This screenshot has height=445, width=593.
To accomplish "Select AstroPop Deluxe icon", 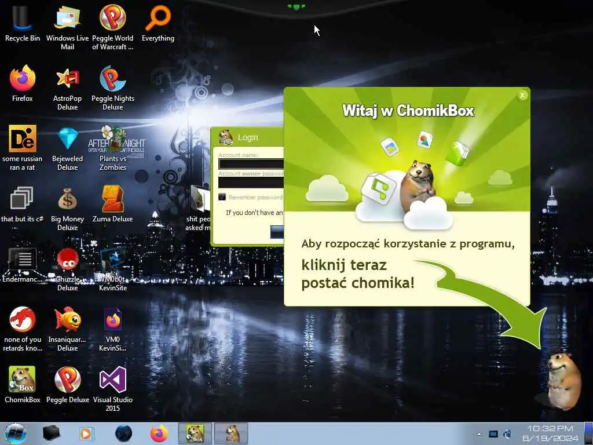I will tap(67, 88).
